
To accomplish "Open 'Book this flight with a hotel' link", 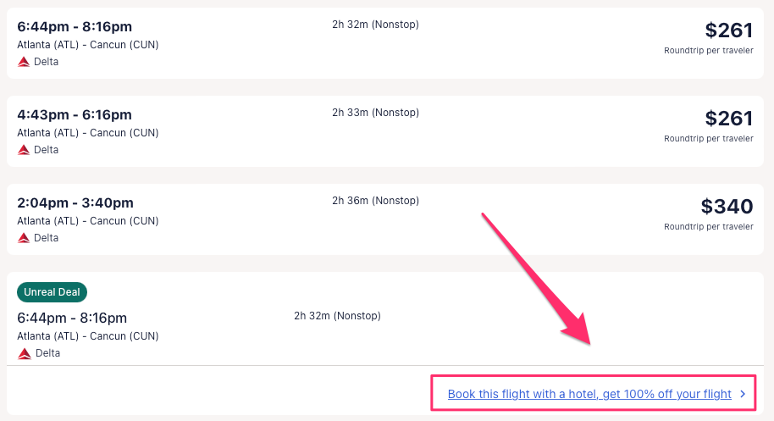I will [589, 394].
